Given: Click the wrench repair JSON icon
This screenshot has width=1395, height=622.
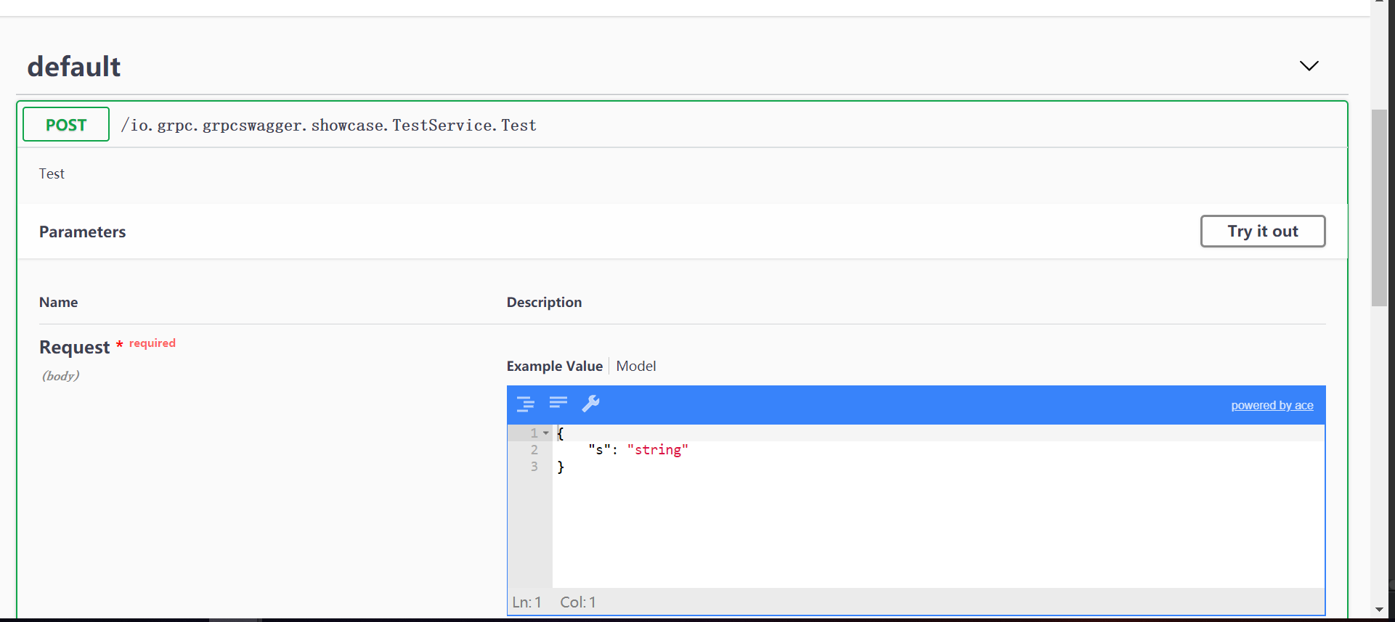Looking at the screenshot, I should pos(590,404).
